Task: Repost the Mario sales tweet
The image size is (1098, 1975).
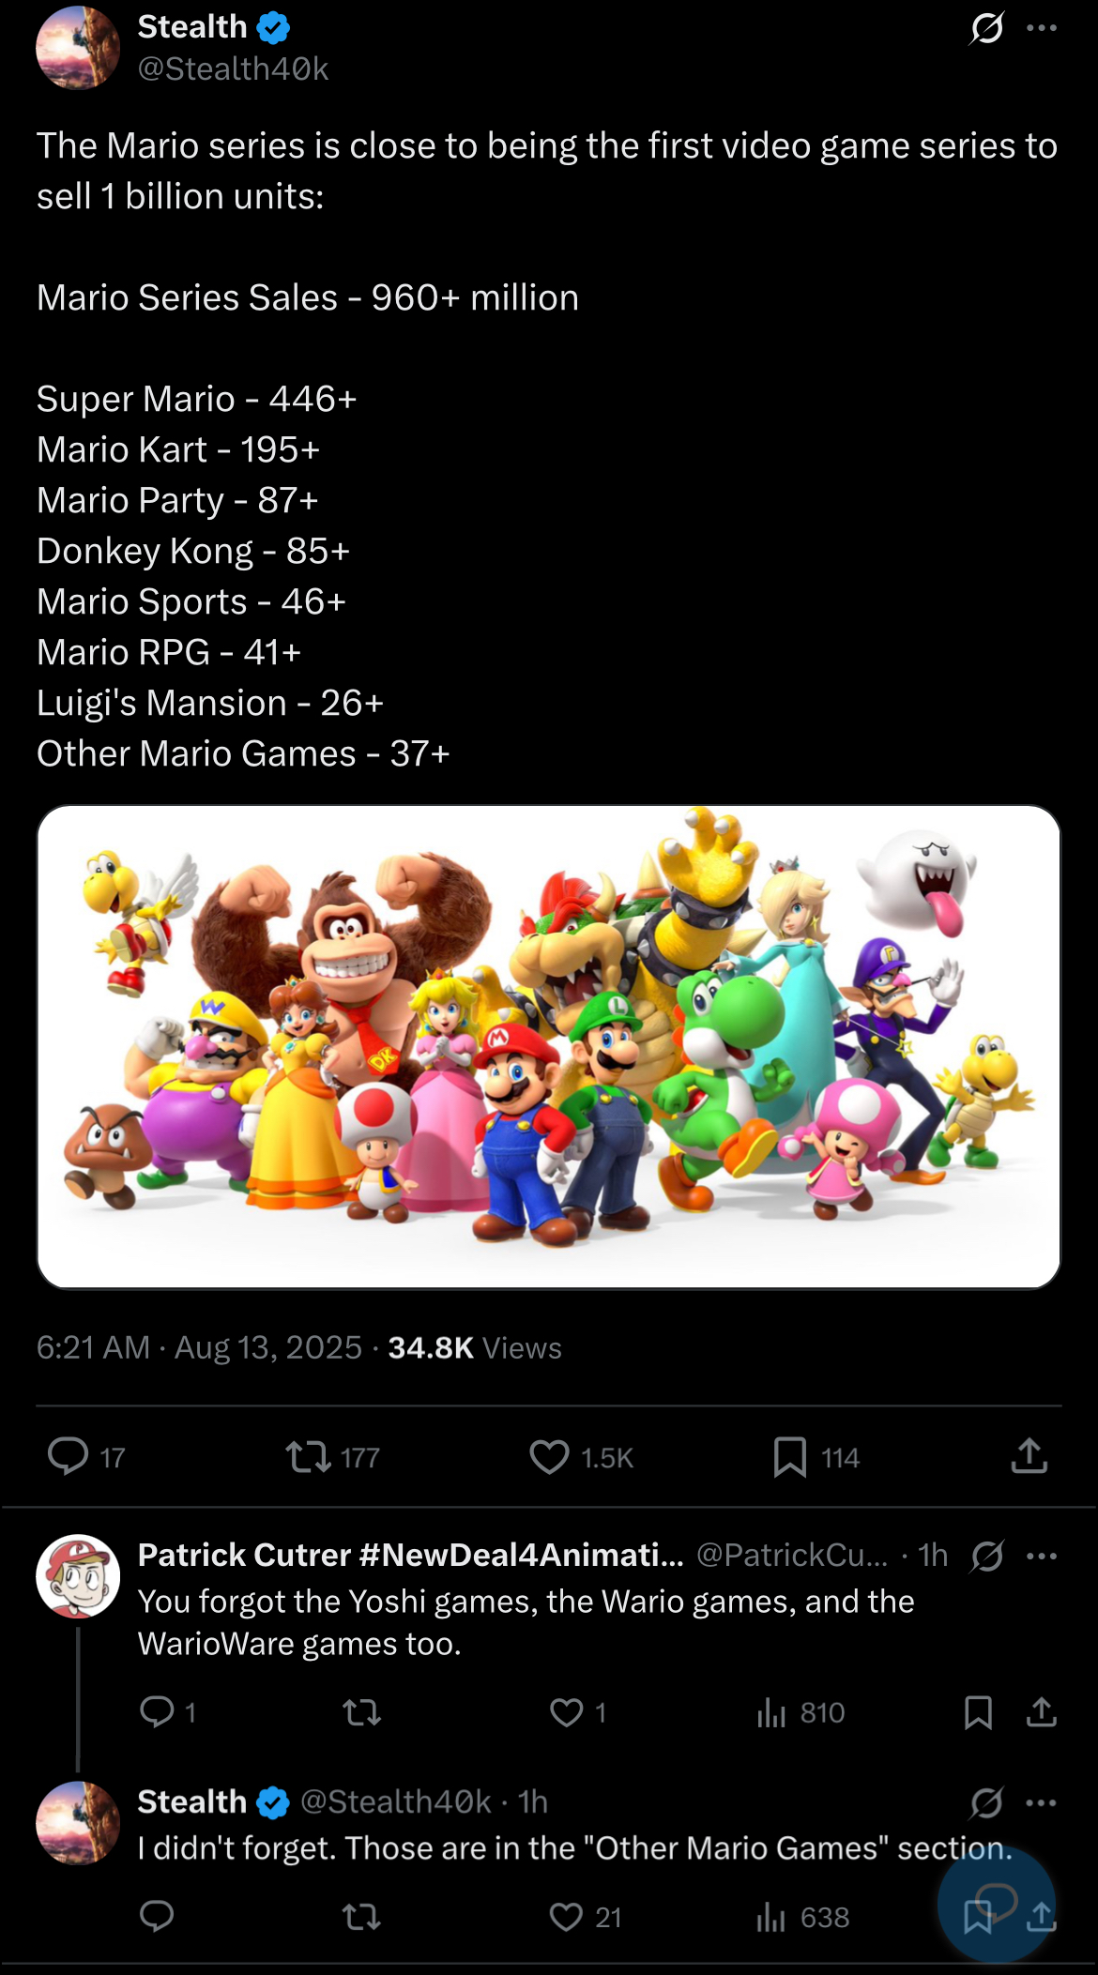Action: (333, 1457)
